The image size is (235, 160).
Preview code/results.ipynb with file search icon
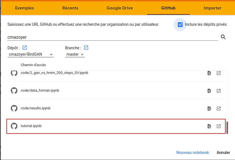click(x=209, y=109)
